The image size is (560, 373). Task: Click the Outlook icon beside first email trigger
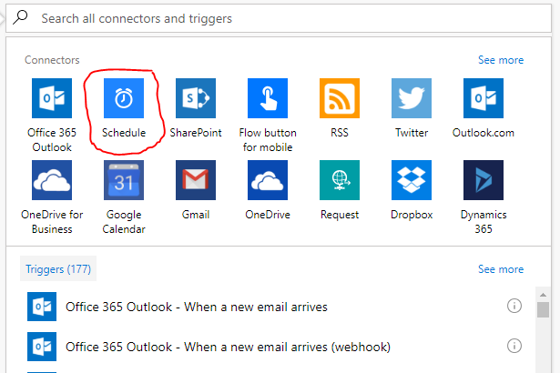42,307
